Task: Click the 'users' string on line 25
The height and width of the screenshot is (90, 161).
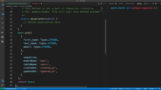Action: click(x=44, y=64)
